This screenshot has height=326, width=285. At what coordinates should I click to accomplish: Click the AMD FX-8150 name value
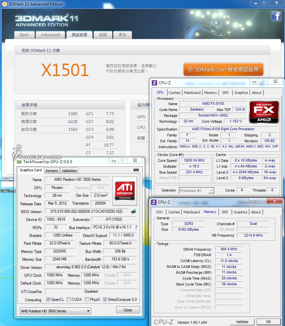213,103
